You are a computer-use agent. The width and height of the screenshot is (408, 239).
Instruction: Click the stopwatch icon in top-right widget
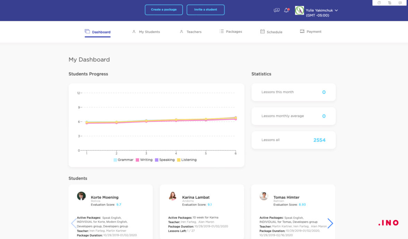click(x=379, y=3)
